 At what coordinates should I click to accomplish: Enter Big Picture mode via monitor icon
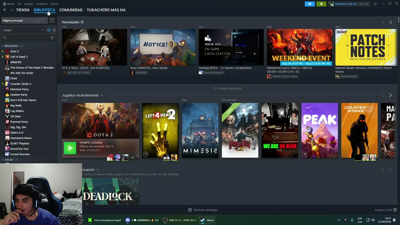[375, 4]
